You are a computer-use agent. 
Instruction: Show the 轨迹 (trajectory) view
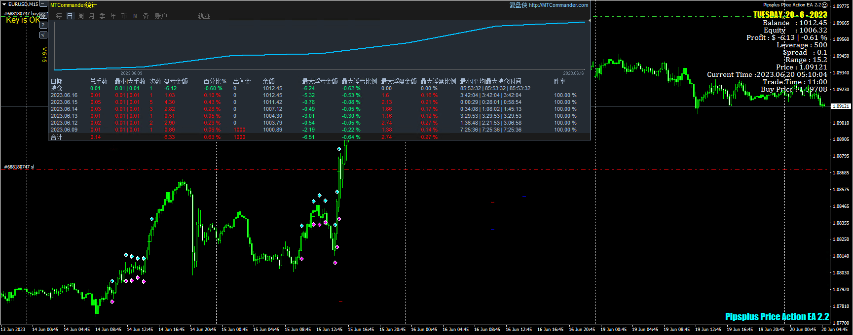204,16
